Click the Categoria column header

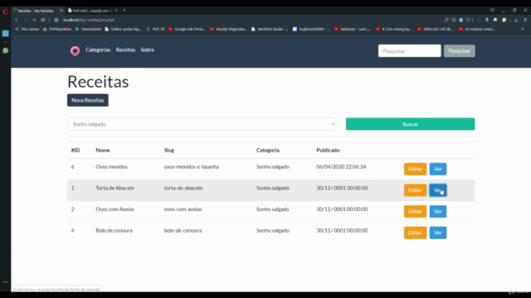pos(267,150)
